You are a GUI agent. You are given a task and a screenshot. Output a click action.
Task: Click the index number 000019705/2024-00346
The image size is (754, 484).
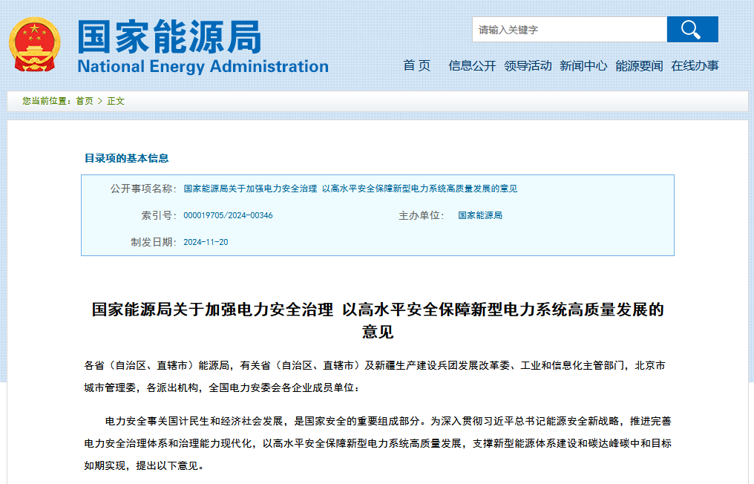point(228,215)
